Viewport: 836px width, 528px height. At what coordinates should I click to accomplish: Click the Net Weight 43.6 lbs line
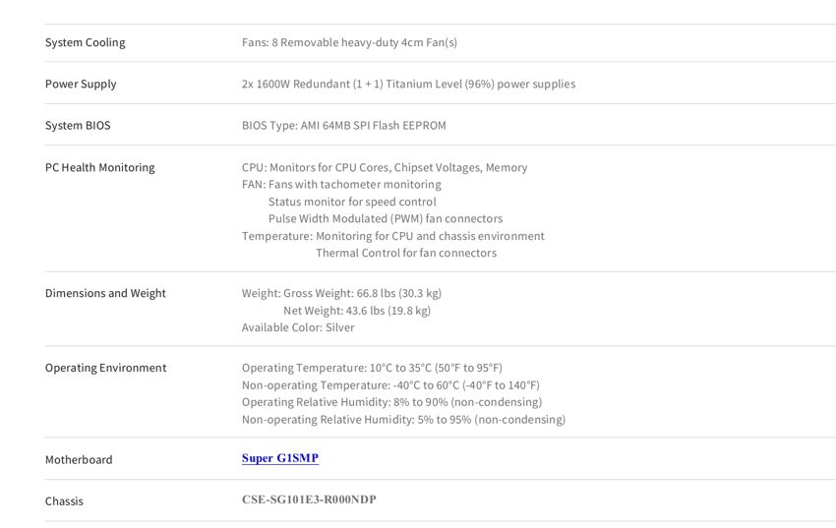click(x=357, y=311)
